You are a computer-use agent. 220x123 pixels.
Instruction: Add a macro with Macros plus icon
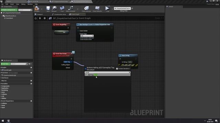31,81
